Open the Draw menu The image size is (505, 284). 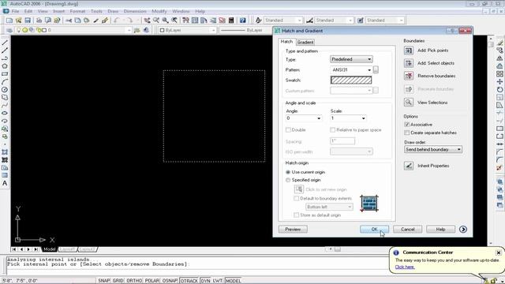pyautogui.click(x=113, y=11)
